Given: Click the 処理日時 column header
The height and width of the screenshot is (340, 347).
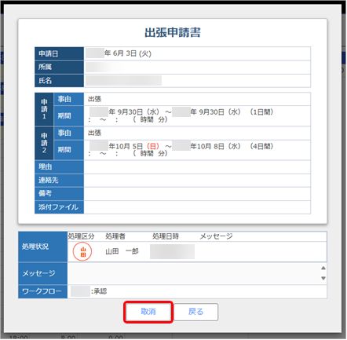Looking at the screenshot, I should (x=166, y=236).
